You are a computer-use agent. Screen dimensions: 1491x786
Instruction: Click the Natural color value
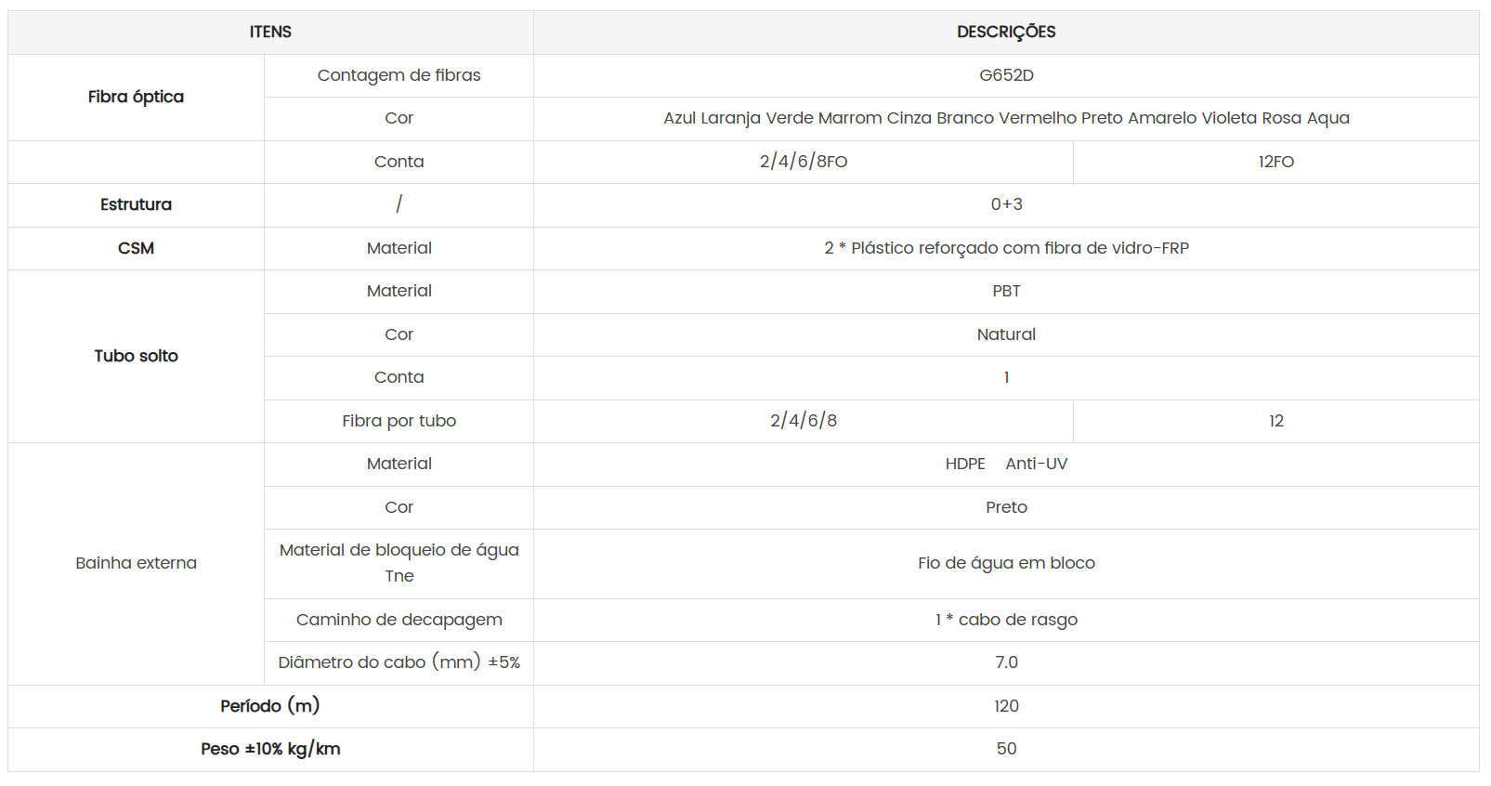[1006, 335]
